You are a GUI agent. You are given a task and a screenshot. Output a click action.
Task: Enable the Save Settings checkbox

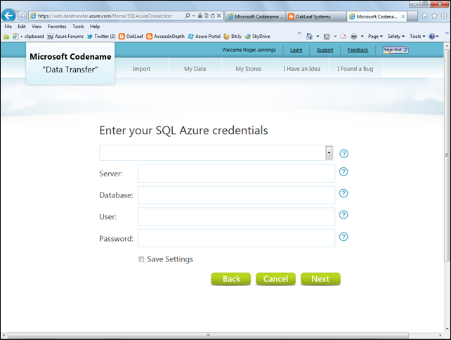[141, 259]
